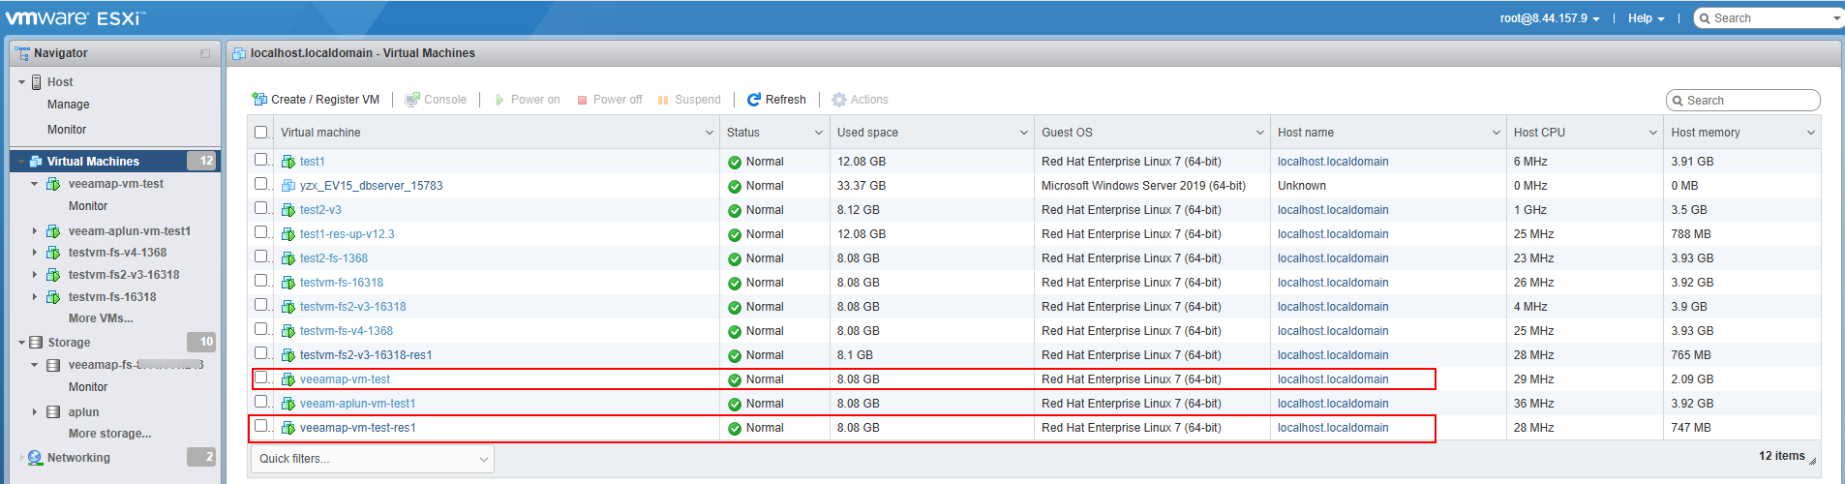Check the box for veeamap-vm-test row
This screenshot has height=484, width=1845.
(x=261, y=378)
